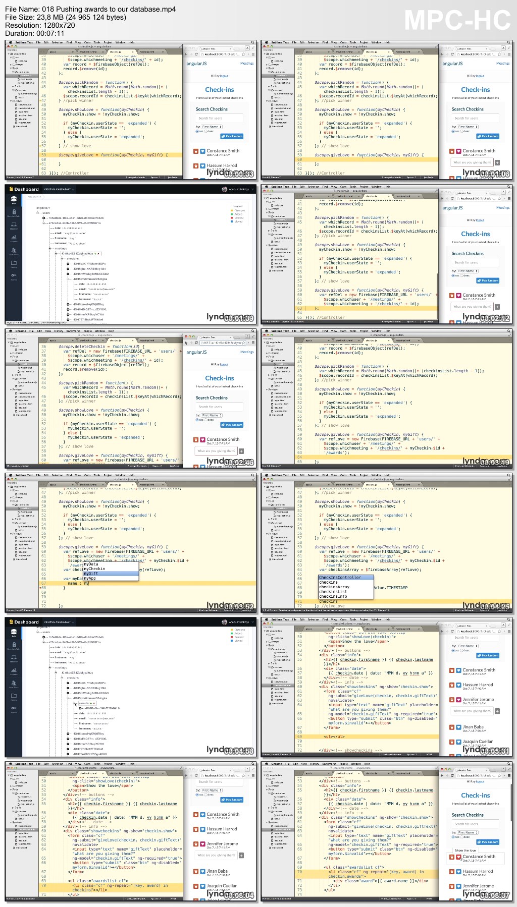Open First Name dropdown in 00:02:46 frame

pos(212,415)
